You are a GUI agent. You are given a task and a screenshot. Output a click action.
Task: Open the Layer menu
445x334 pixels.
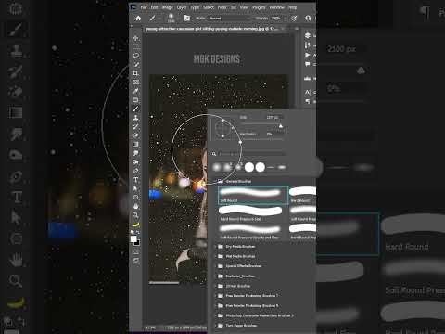tap(182, 7)
